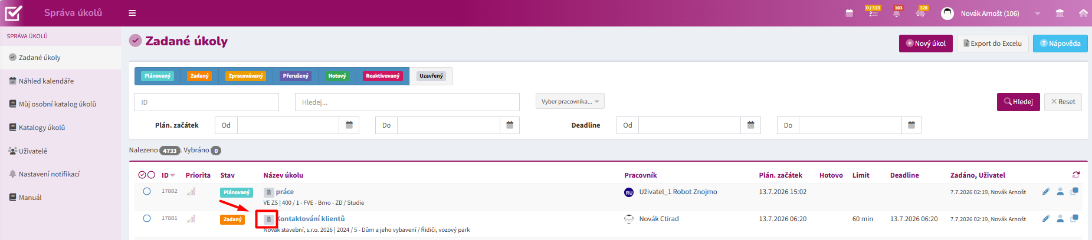Expand the Novák Arnošt user menu arrow
This screenshot has height=240, width=1092.
pyautogui.click(x=1037, y=14)
